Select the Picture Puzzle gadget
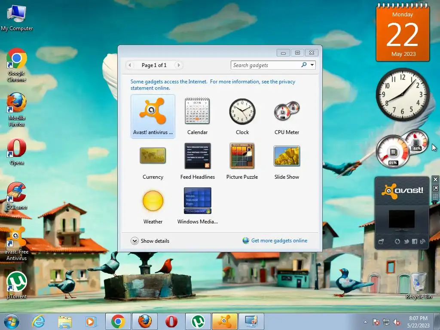Screen dimensions: 440x330 242,161
